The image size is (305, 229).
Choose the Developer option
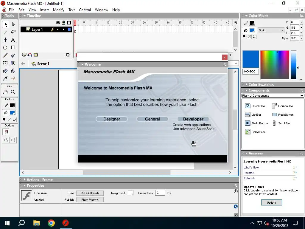[193, 119]
